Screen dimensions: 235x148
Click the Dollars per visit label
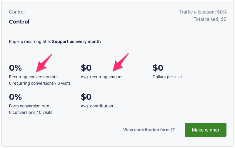click(167, 77)
